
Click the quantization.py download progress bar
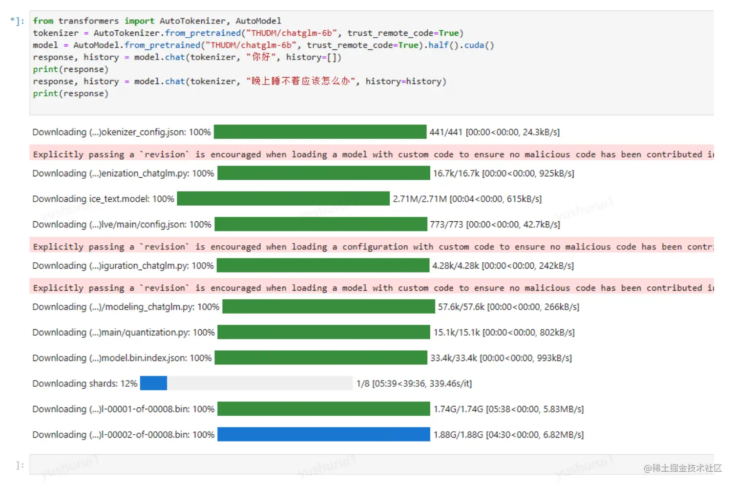coord(324,332)
